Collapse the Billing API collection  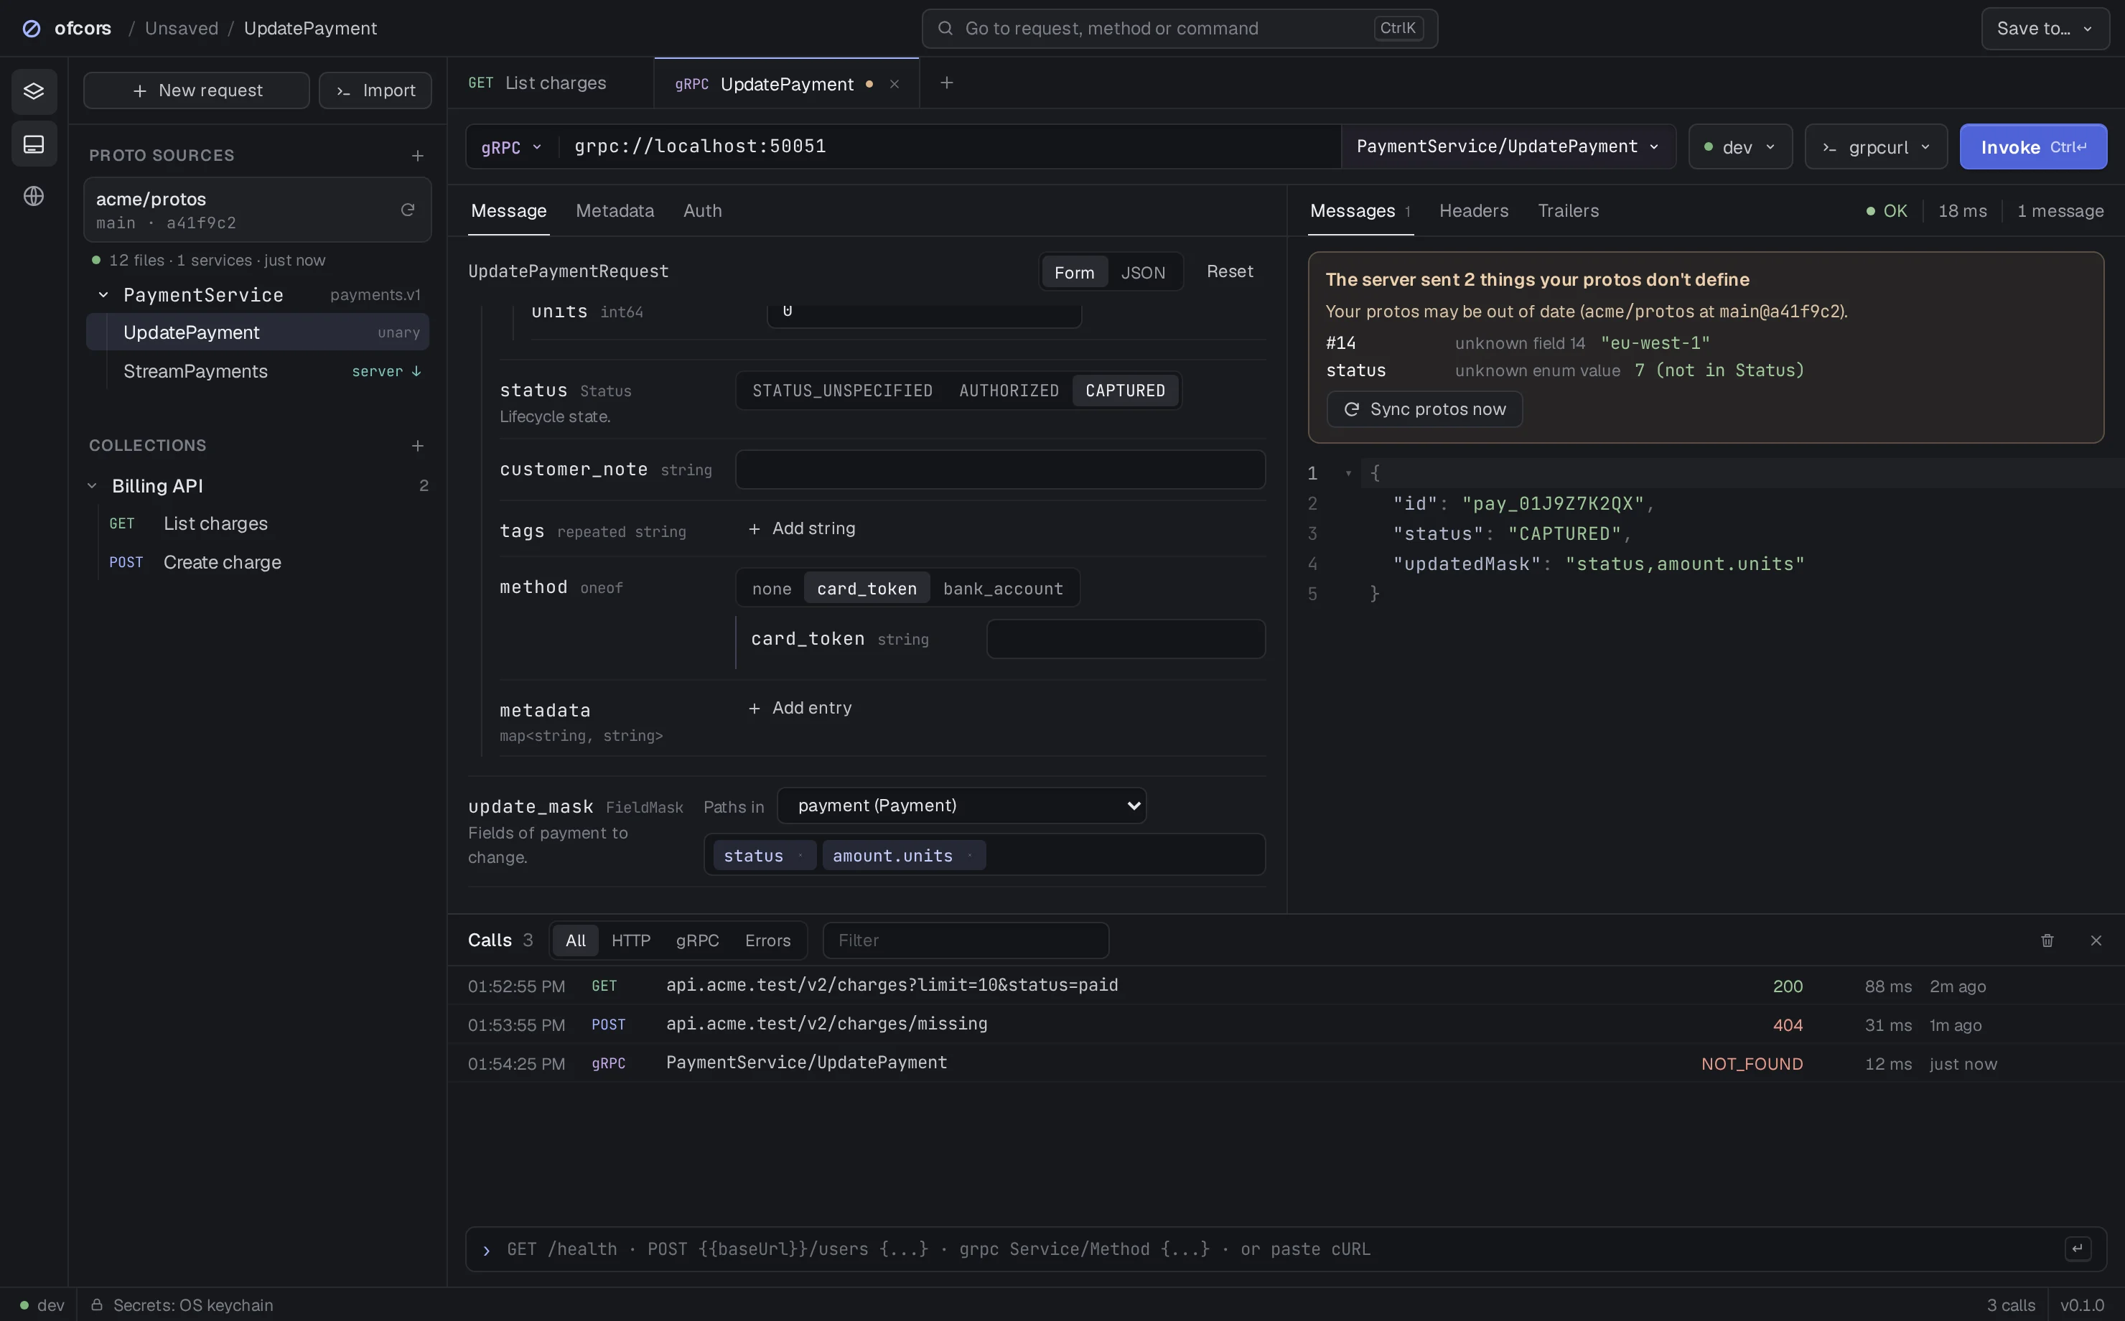click(92, 486)
